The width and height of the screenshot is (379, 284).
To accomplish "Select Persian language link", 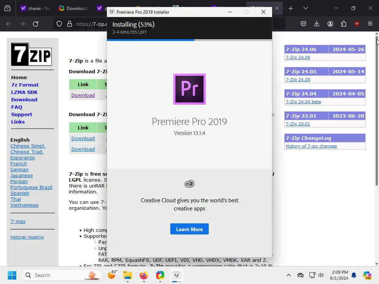I will [19, 181].
